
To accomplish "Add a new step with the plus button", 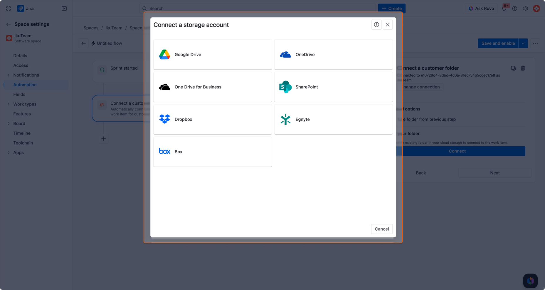I will tap(104, 139).
